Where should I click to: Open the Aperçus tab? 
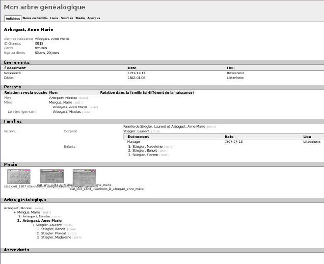94,18
